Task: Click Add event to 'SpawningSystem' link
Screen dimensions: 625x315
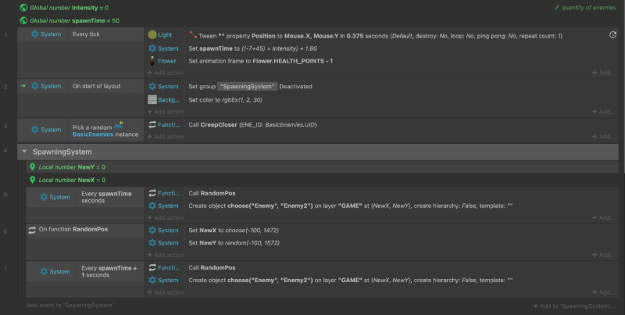Action: [x=70, y=305]
